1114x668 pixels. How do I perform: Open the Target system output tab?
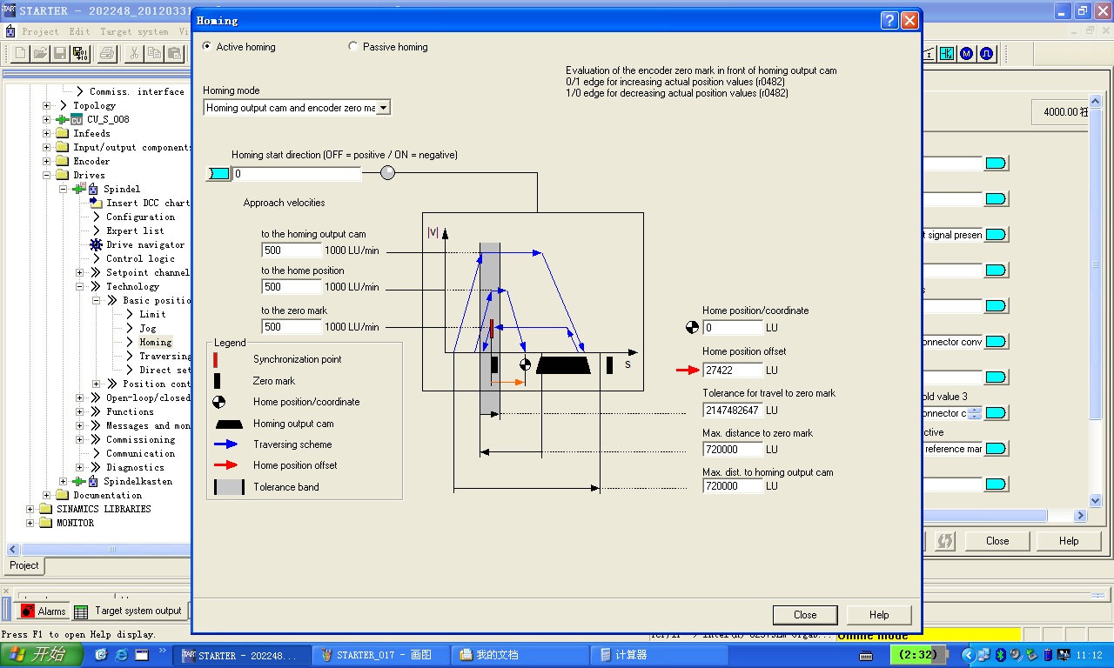point(129,611)
